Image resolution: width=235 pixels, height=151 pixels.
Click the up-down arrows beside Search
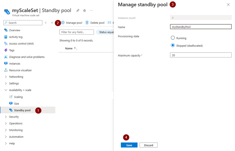coord(46,23)
